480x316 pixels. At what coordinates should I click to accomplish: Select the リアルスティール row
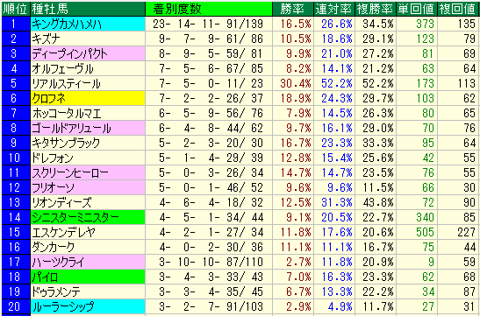(x=240, y=83)
